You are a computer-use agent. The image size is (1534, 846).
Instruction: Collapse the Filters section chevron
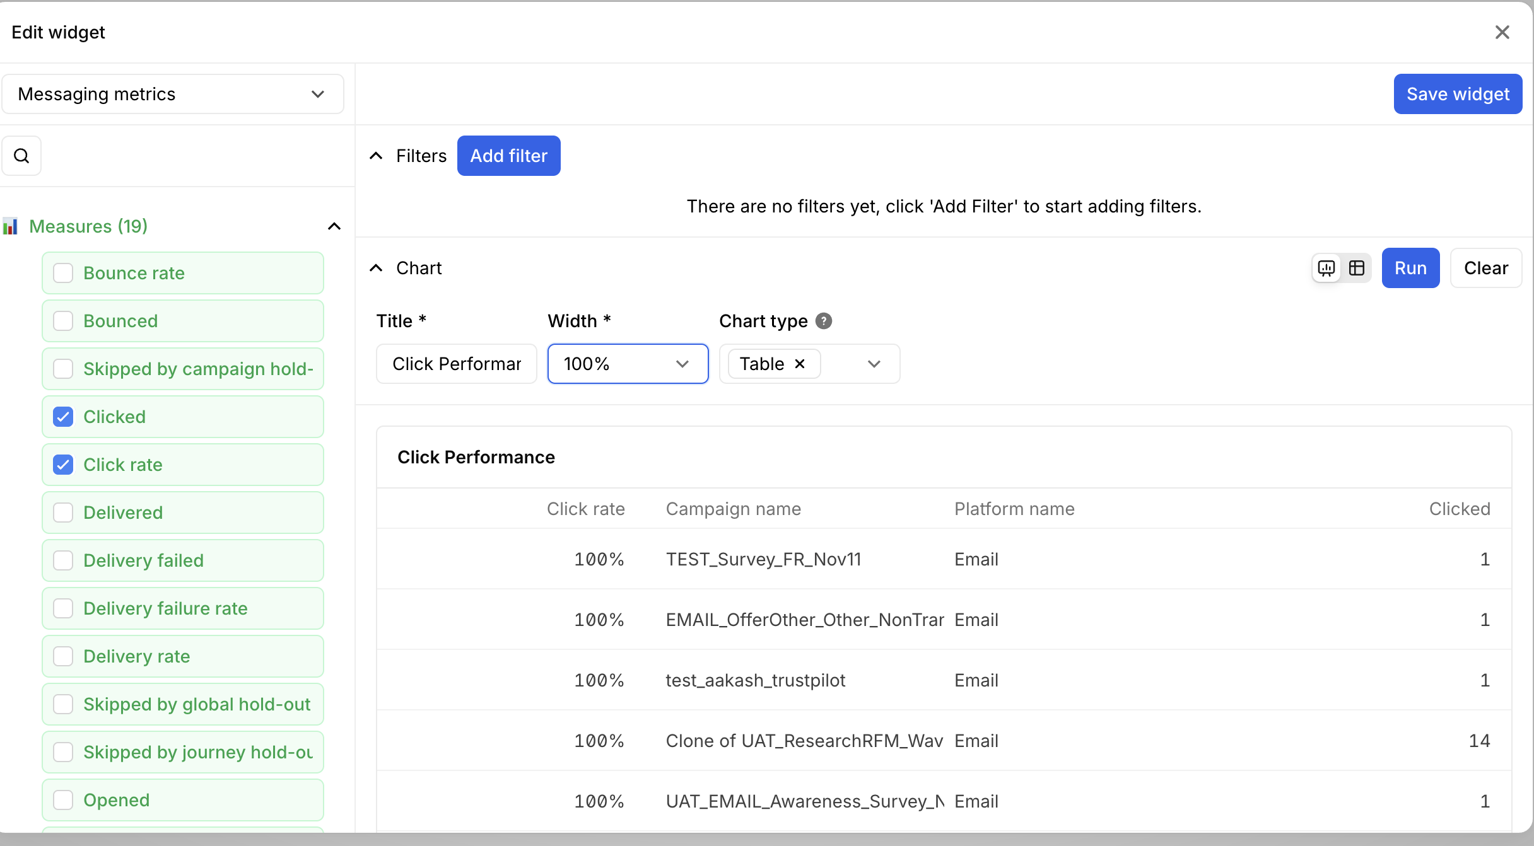(x=376, y=156)
